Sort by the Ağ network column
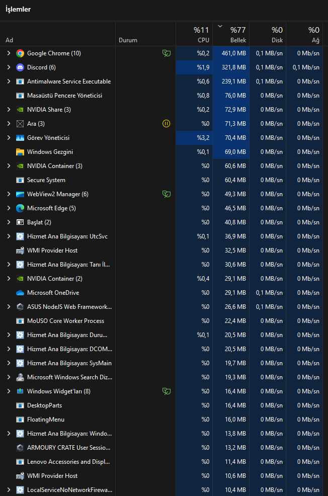 click(304, 34)
